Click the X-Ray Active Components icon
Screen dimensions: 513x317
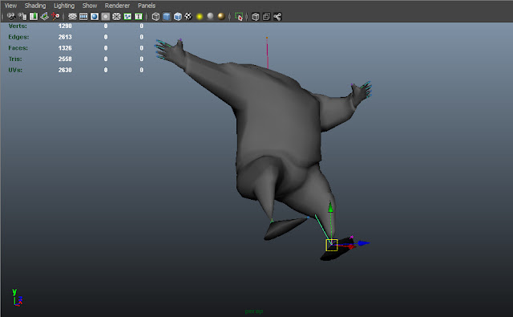[267, 16]
